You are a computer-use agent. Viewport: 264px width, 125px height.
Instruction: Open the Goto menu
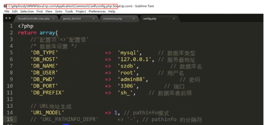pos(59,11)
